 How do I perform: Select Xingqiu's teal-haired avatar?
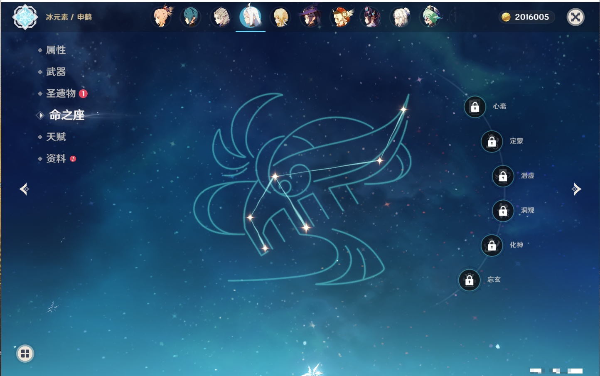coord(191,17)
